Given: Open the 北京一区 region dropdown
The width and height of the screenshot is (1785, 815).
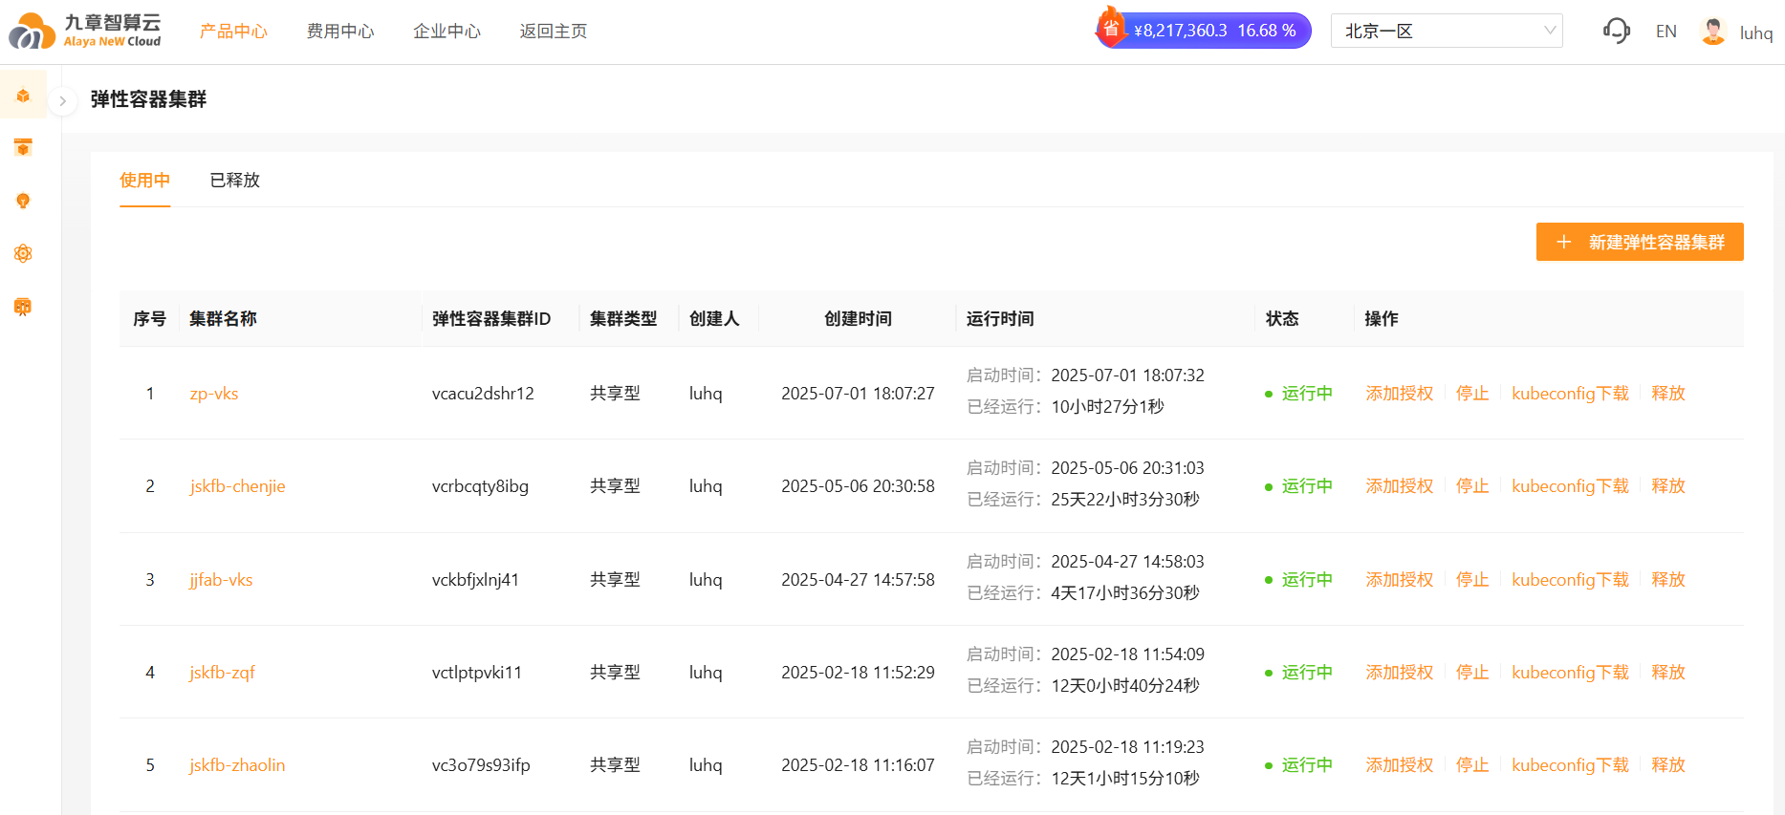Looking at the screenshot, I should pos(1447,31).
